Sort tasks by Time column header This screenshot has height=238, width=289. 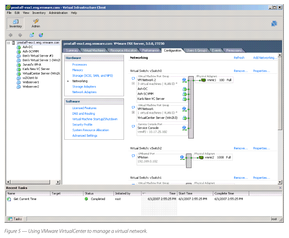click(159, 194)
